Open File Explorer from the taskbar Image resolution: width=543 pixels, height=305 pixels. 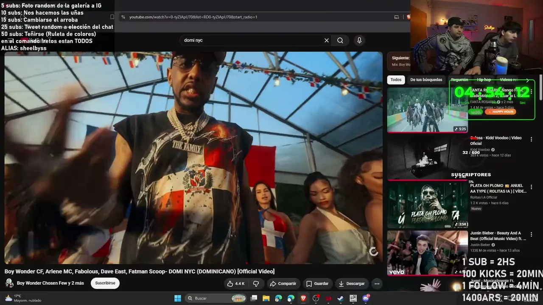click(266, 298)
